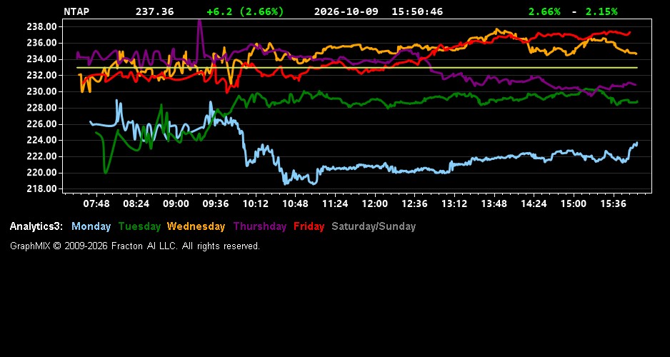Click the yellow previous-close reference line
670x357 pixels.
[357, 67]
